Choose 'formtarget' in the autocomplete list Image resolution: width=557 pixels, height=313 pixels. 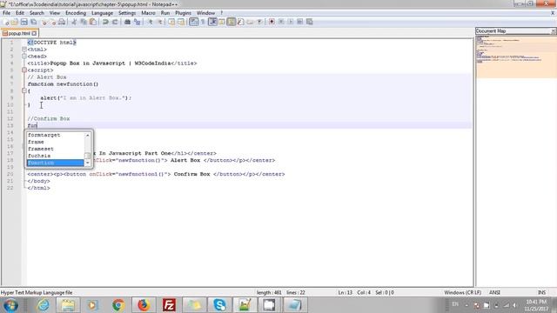pyautogui.click(x=56, y=135)
